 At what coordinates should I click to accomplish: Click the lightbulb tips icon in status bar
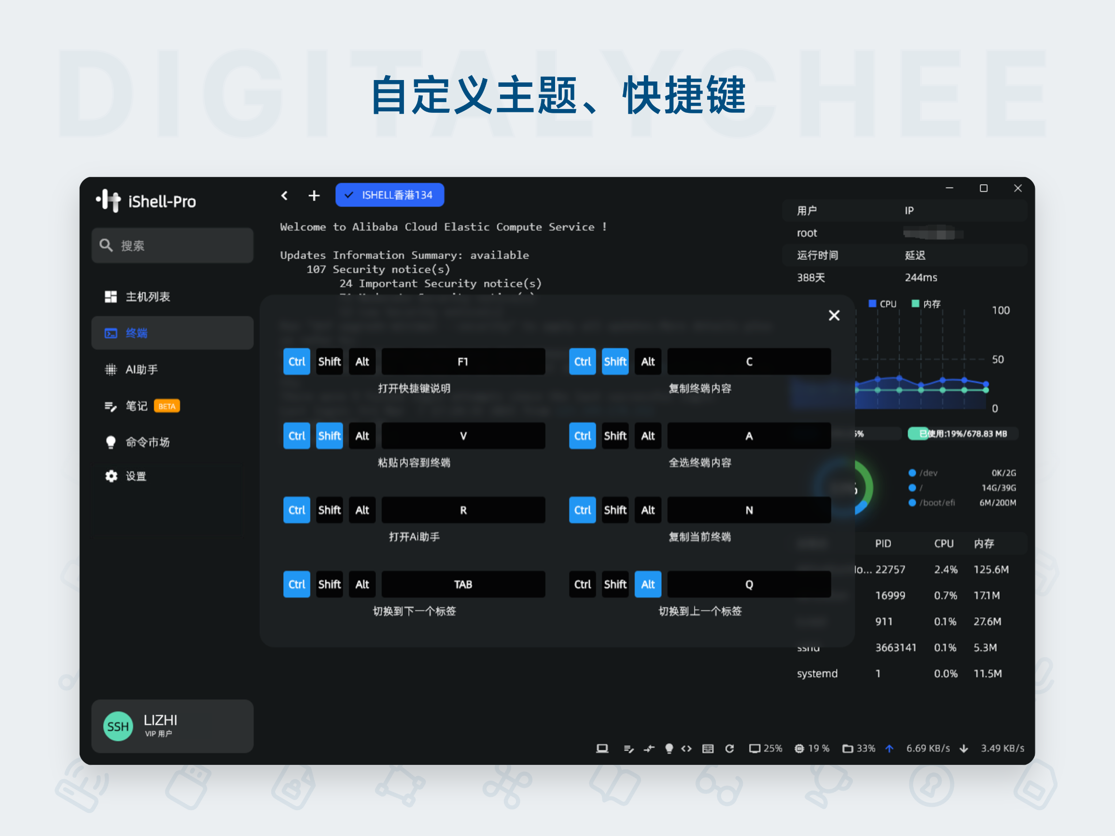point(669,748)
